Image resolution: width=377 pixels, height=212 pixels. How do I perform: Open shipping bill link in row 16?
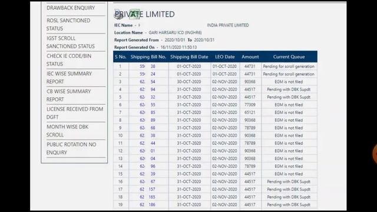click(x=147, y=182)
